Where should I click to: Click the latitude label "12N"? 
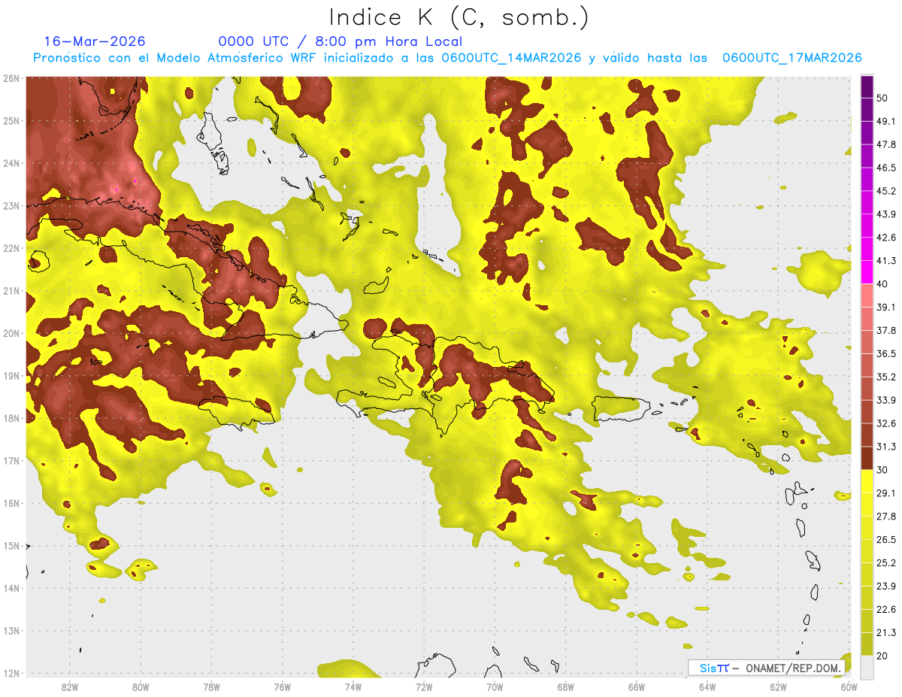[11, 673]
